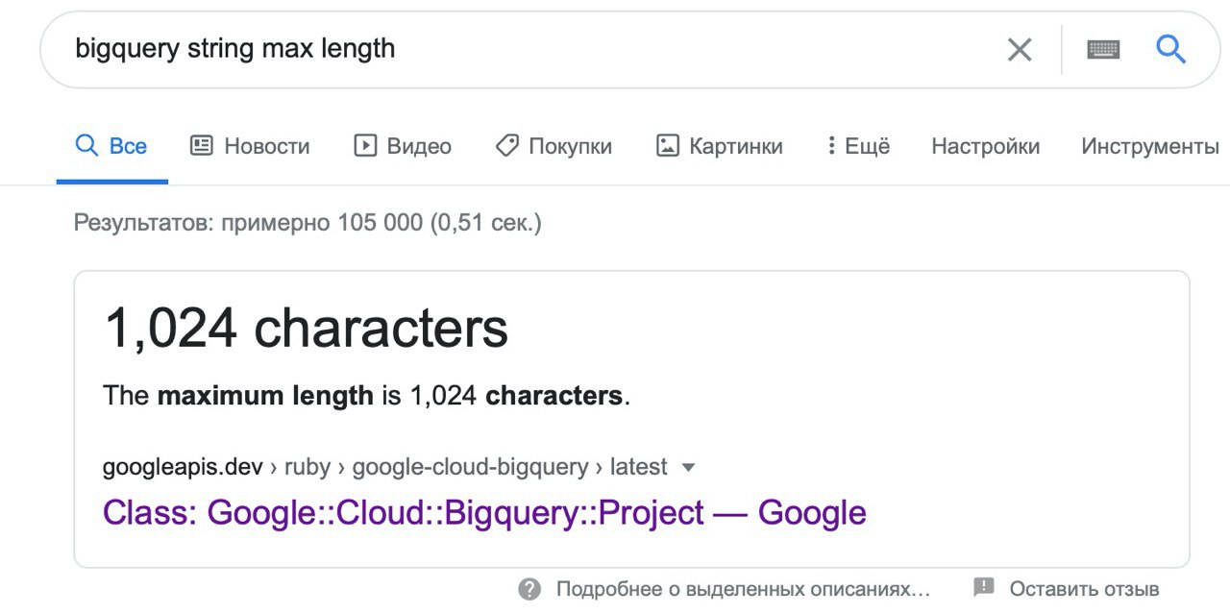
Task: Switch to the Новости tab
Action: (250, 146)
